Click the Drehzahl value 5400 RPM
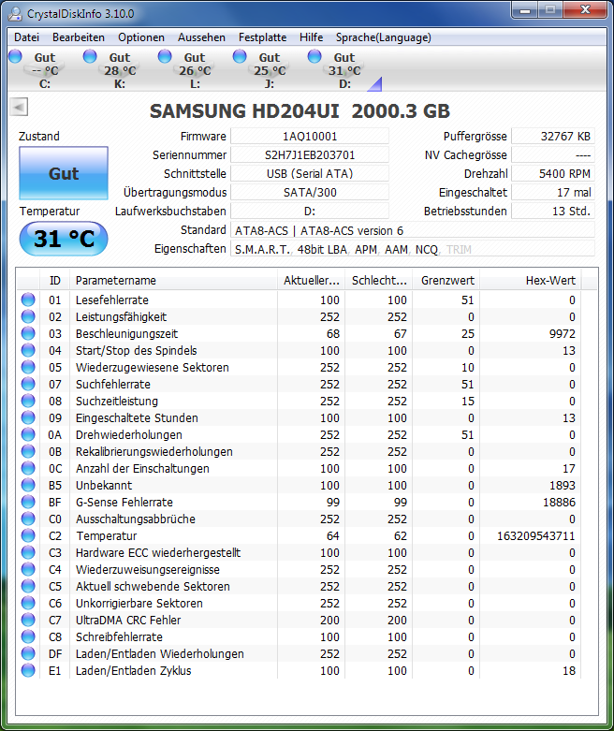The height and width of the screenshot is (731, 614). click(553, 173)
